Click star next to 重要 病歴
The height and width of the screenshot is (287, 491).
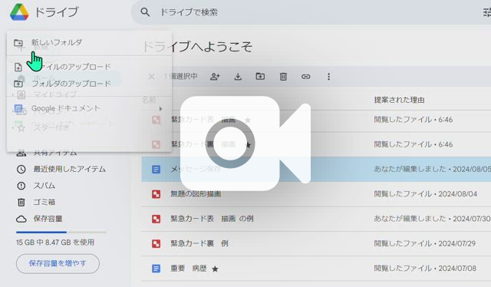point(215,269)
